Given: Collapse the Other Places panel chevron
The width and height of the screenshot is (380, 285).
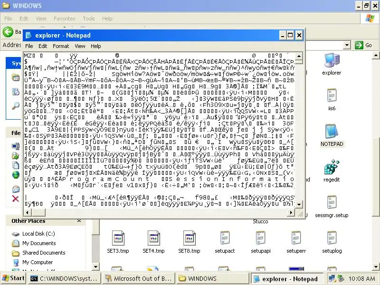Looking at the screenshot, I should (x=79, y=221).
